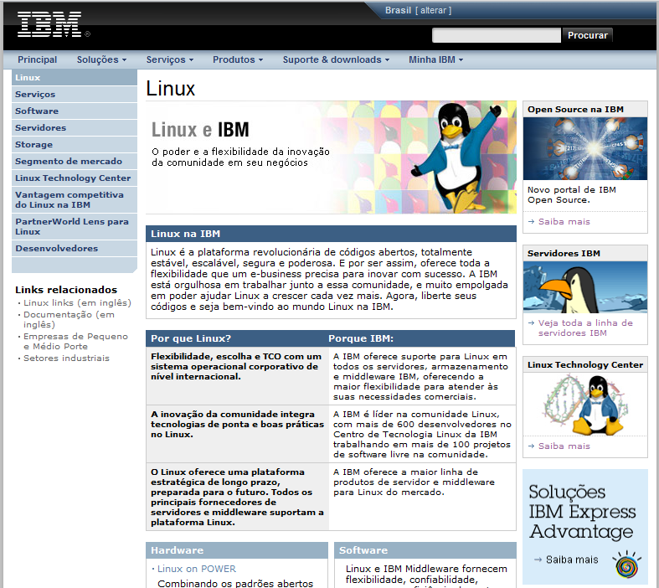Click Saiba mais under Open Source portal
The image size is (659, 588).
564,221
